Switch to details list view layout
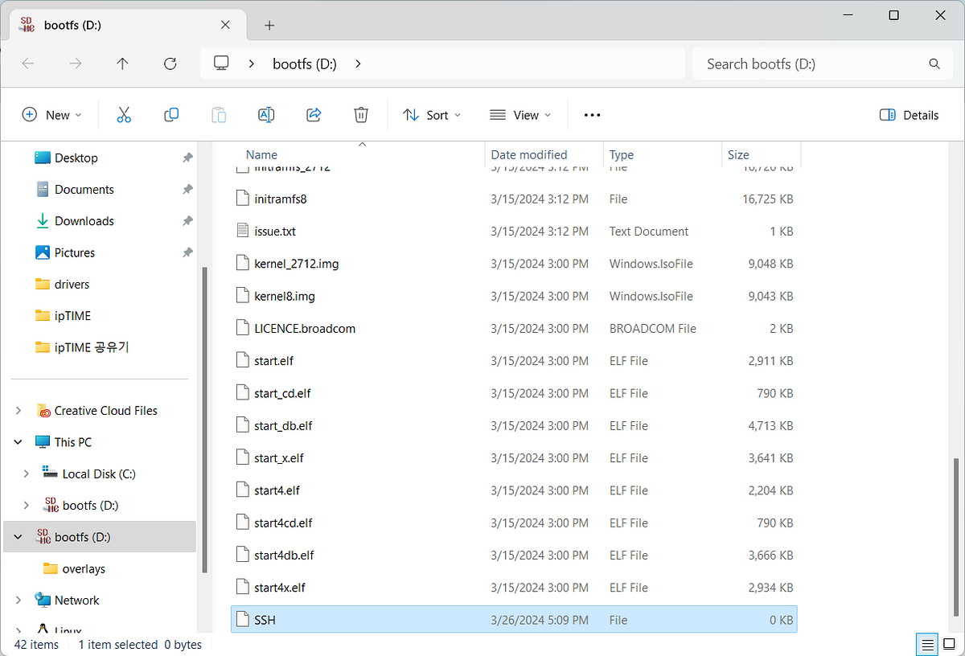This screenshot has width=965, height=656. point(927,644)
